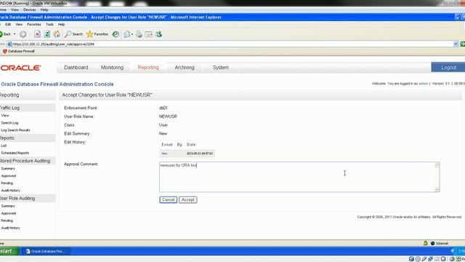Open the Reports List sidebar link
The image size is (465, 262).
4,146
